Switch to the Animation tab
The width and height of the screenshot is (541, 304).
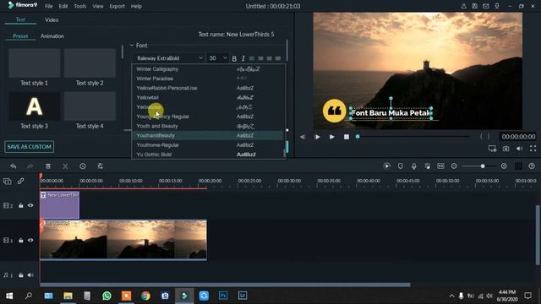click(x=52, y=36)
